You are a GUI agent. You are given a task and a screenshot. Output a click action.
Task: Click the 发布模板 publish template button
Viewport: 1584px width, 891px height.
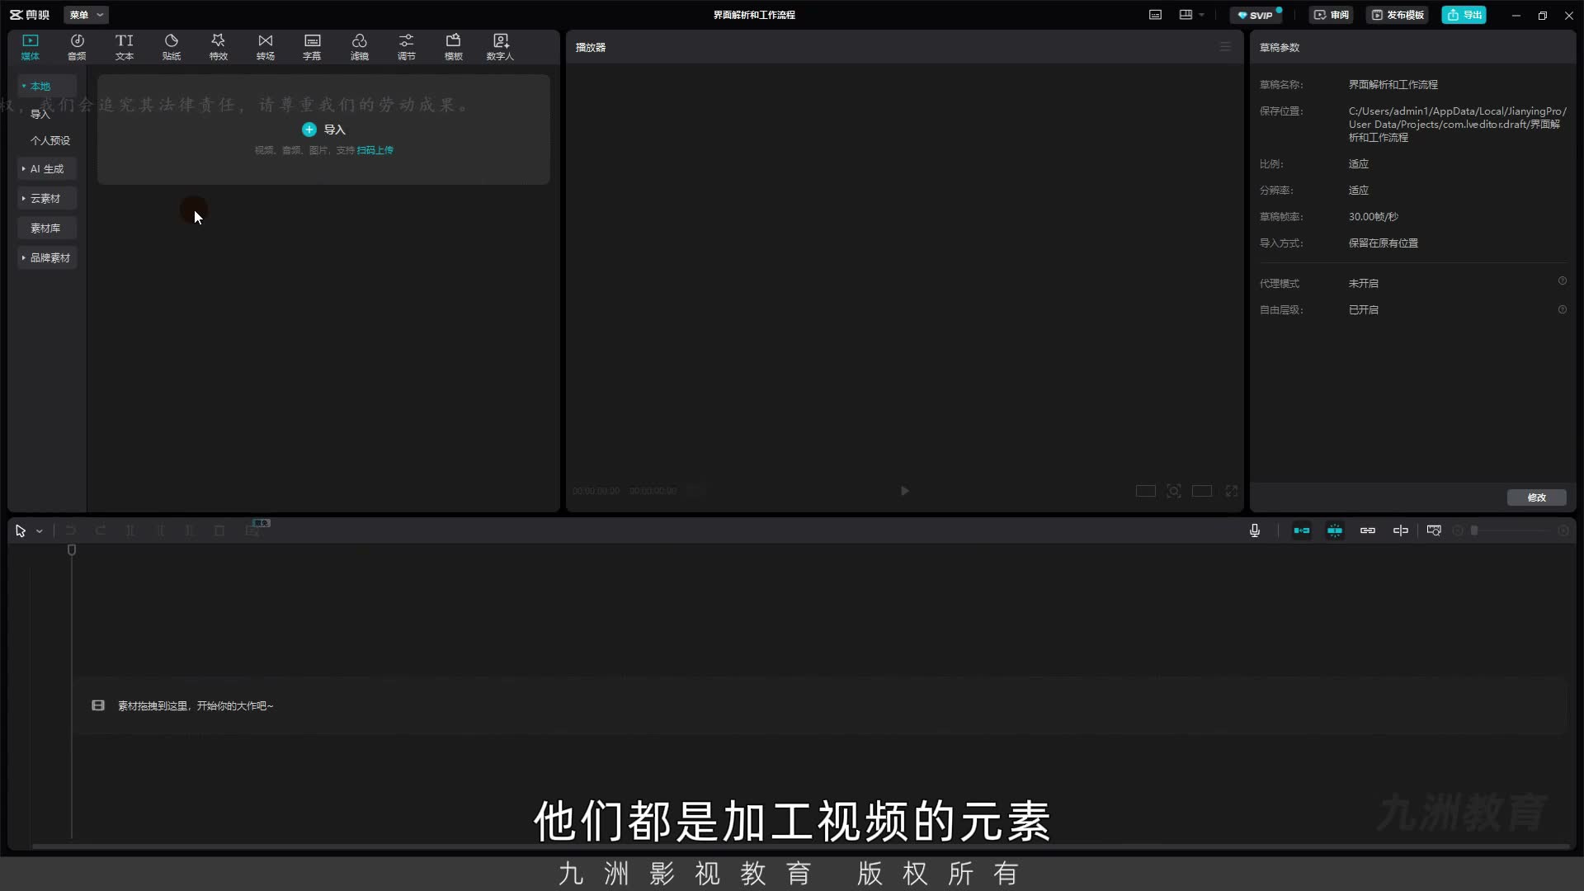click(1398, 15)
